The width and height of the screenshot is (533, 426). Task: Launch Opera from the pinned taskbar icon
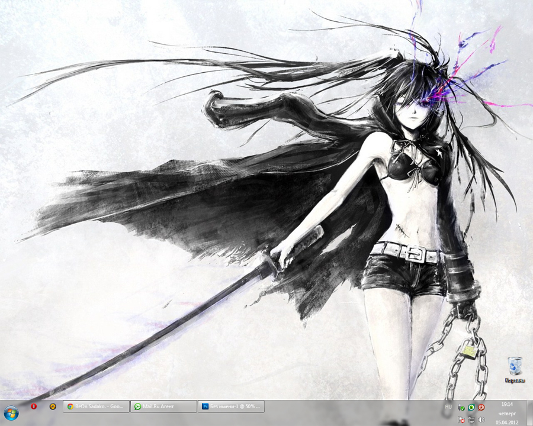(34, 406)
